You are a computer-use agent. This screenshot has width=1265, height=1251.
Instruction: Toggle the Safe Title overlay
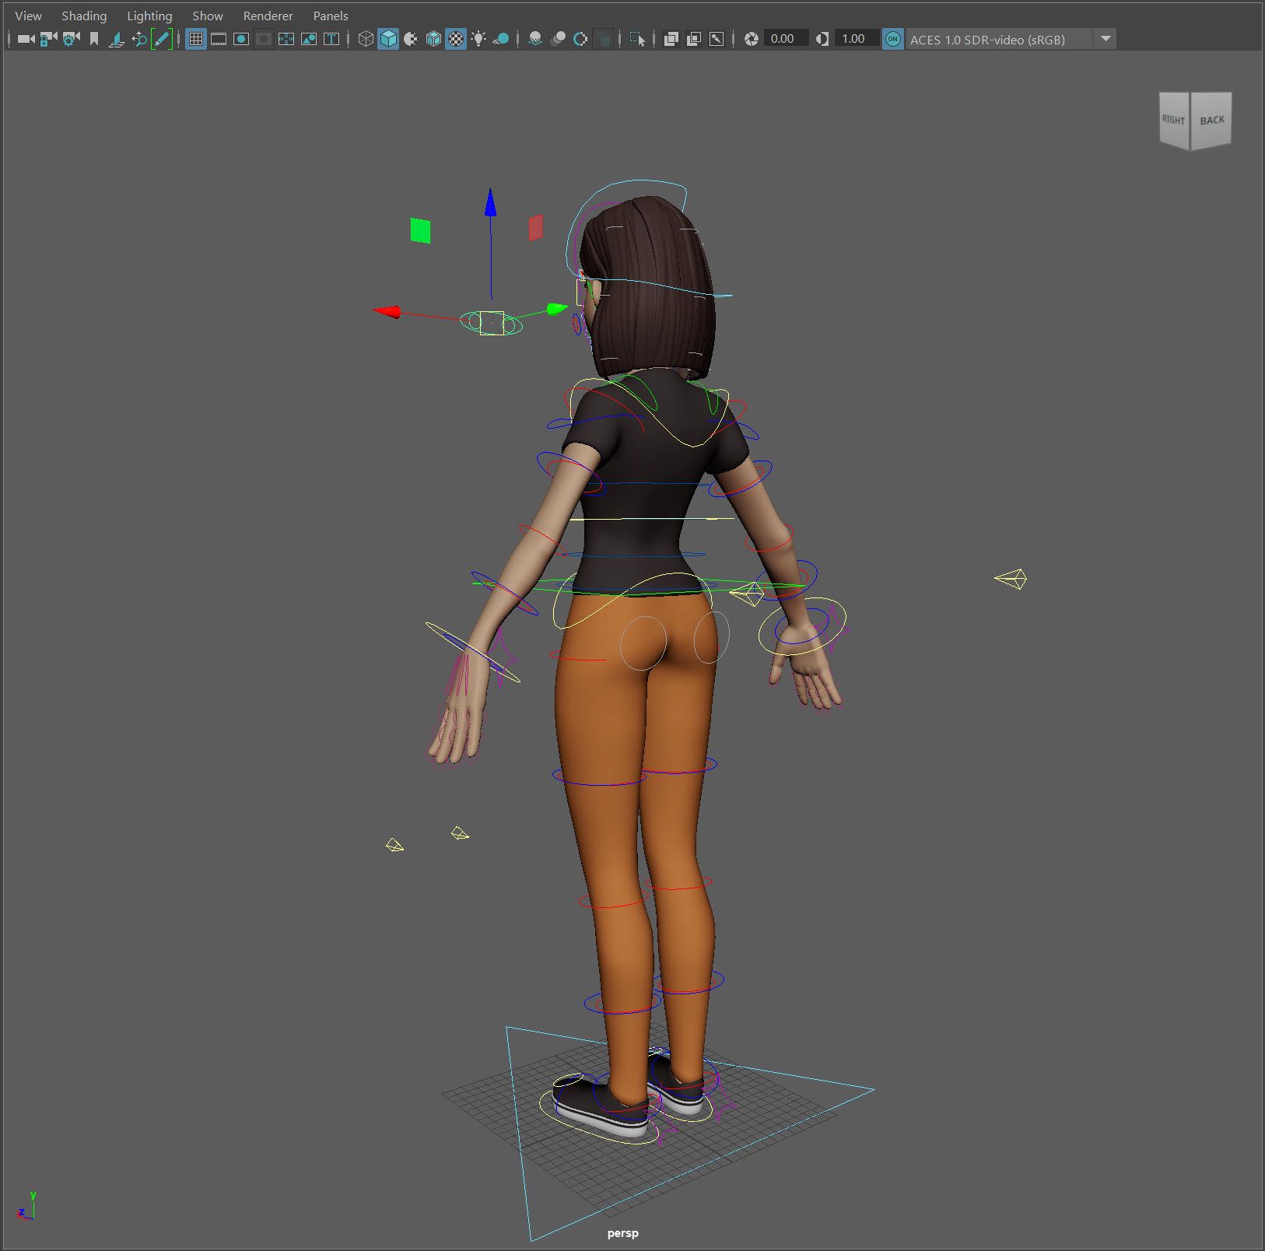[x=331, y=39]
